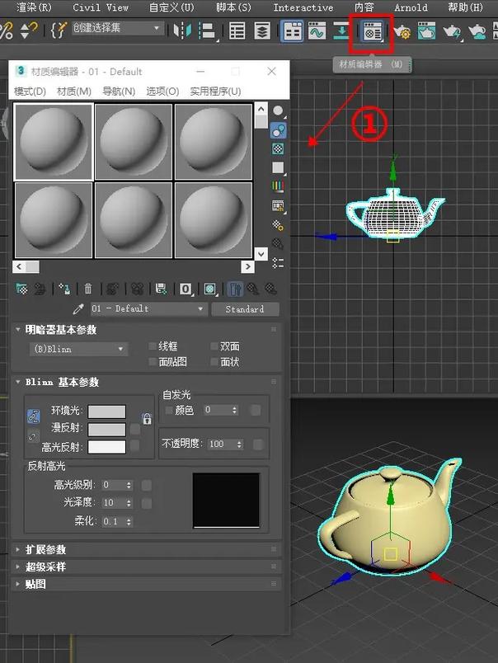The image size is (498, 663).
Task: Click Sample UV Tiling icon
Action: click(278, 168)
